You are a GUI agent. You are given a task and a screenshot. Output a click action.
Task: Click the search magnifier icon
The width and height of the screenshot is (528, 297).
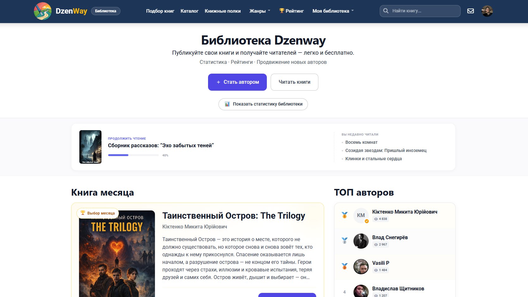click(386, 11)
